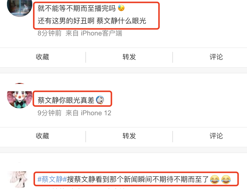This screenshot has height=189, width=247.
Task: Tap 收藏 under the 8分钟前 post
Action: point(42,57)
